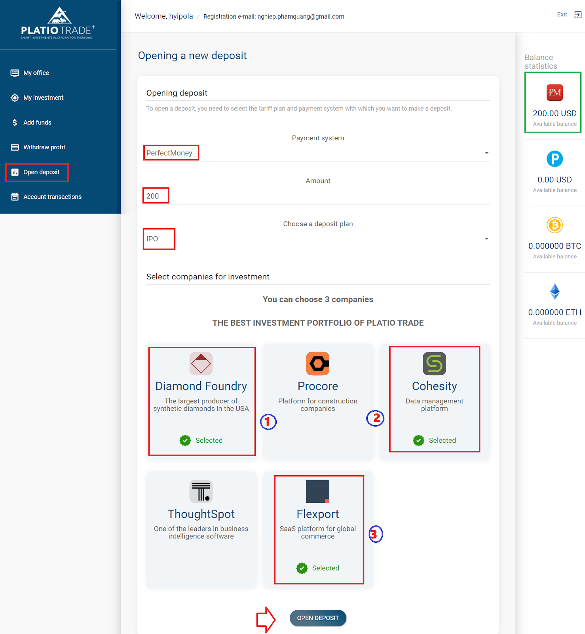
Task: View Account transactions
Action: coord(52,197)
